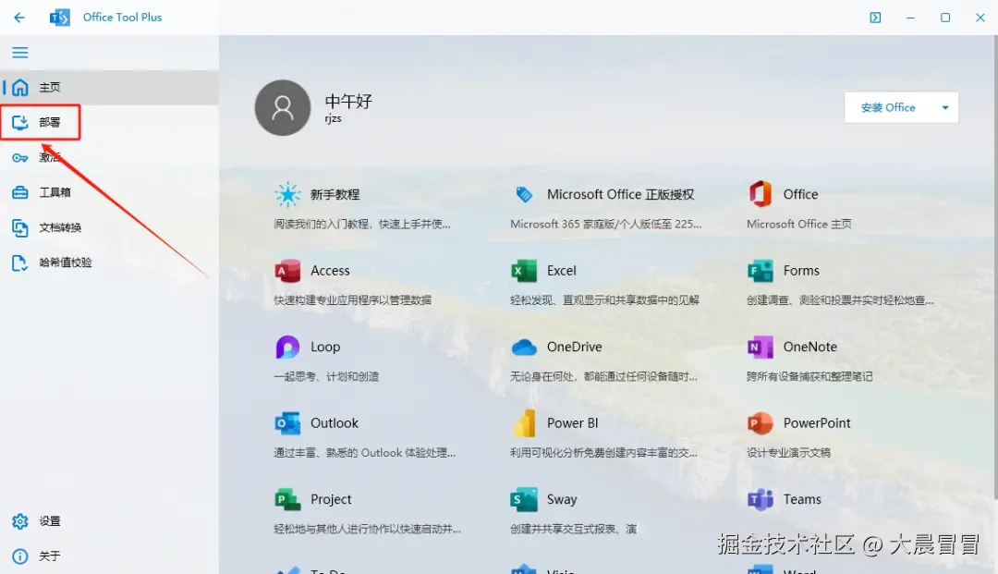This screenshot has height=574, width=998.
Task: Click the 安装 Office button
Action: (x=889, y=107)
